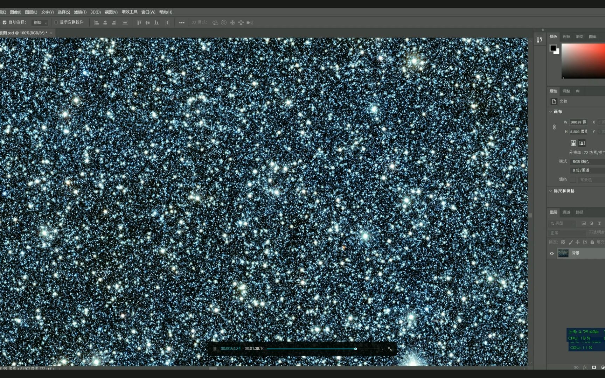Click the 3D orbit camera icon
605x378 pixels.
pos(215,22)
